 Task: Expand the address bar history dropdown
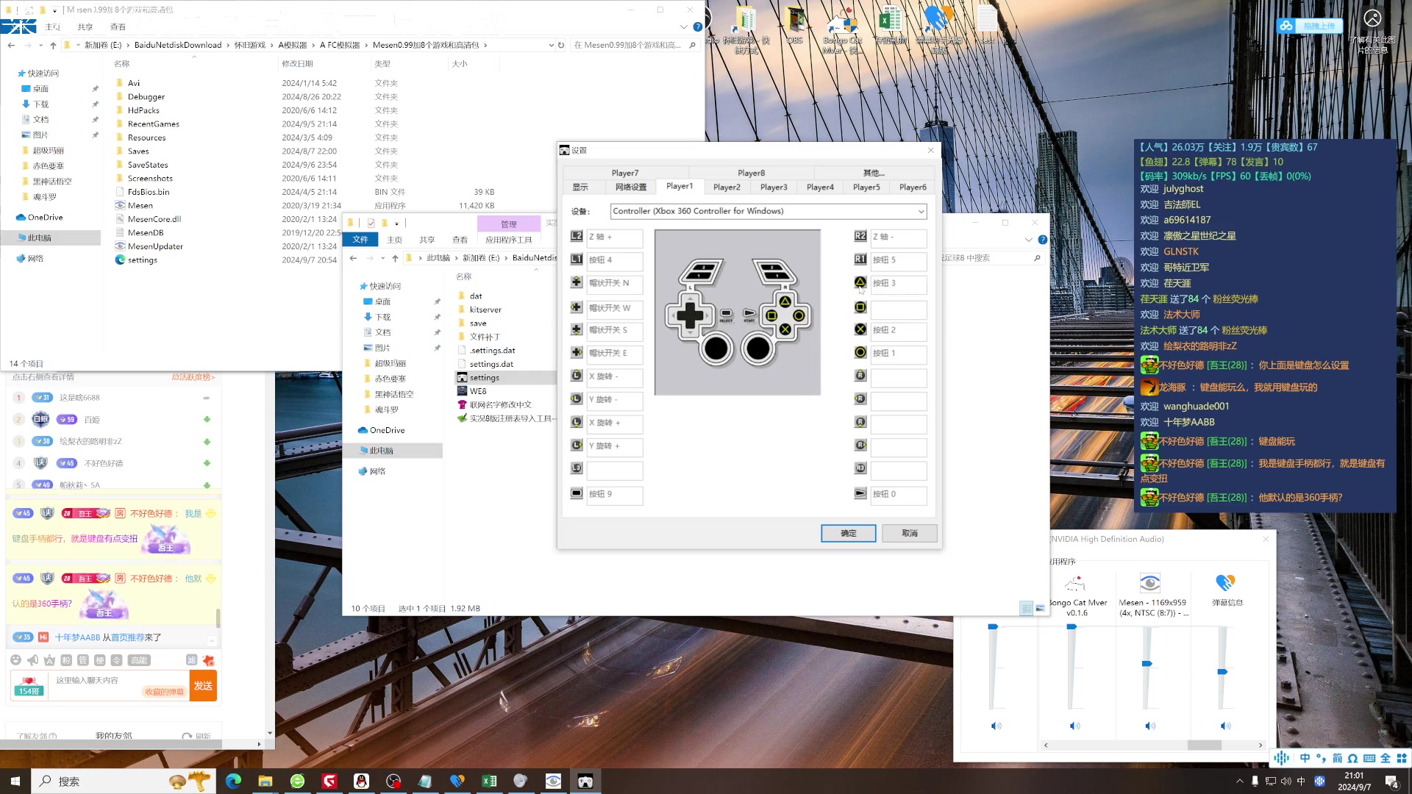point(551,45)
